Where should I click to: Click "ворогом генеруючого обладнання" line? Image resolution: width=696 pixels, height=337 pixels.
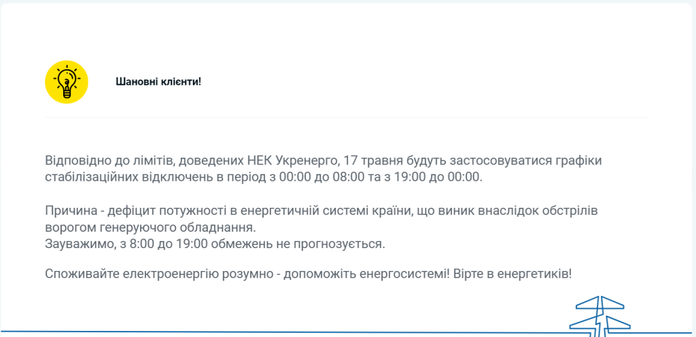click(x=151, y=228)
